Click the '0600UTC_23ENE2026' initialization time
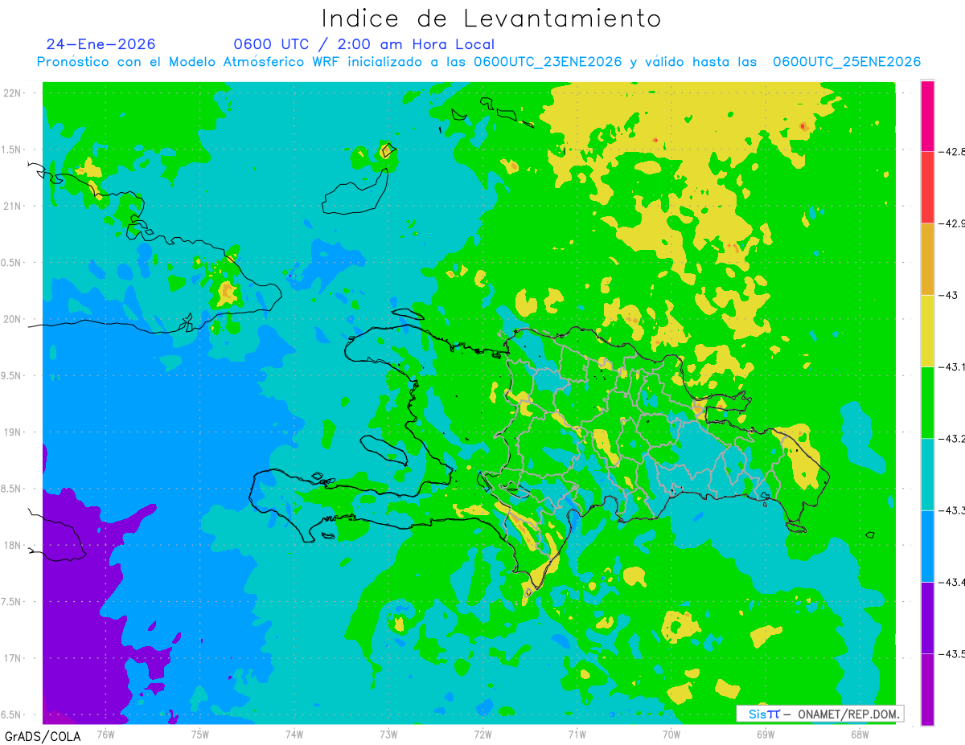The width and height of the screenshot is (965, 745). pos(548,62)
